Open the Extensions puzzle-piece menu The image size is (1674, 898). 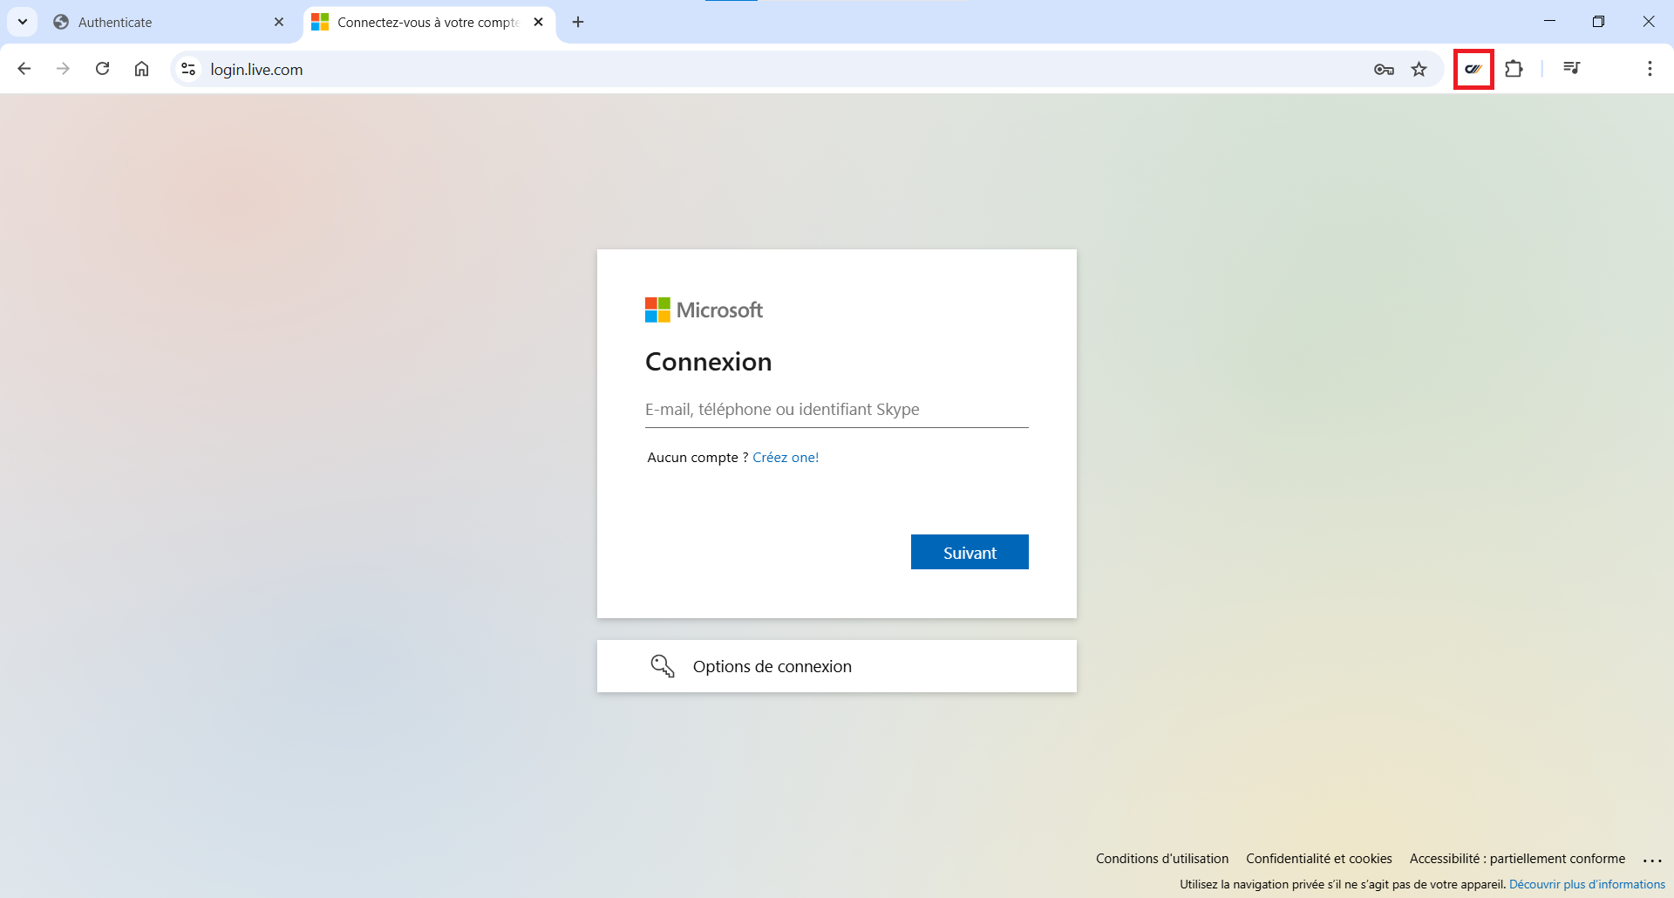(1514, 69)
